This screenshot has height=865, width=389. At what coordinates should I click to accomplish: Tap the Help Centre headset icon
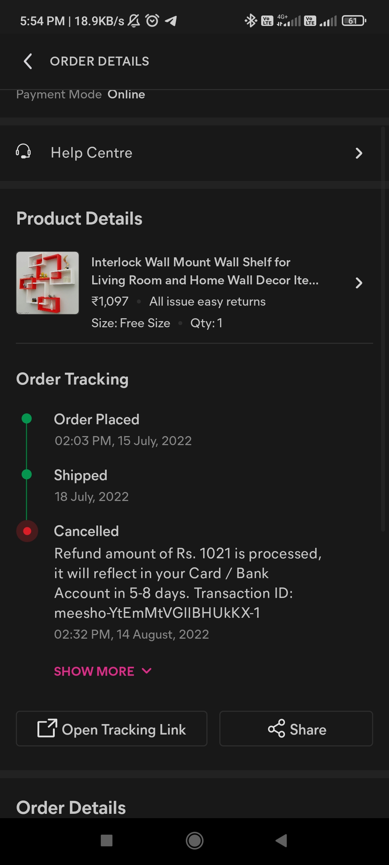[x=23, y=152]
